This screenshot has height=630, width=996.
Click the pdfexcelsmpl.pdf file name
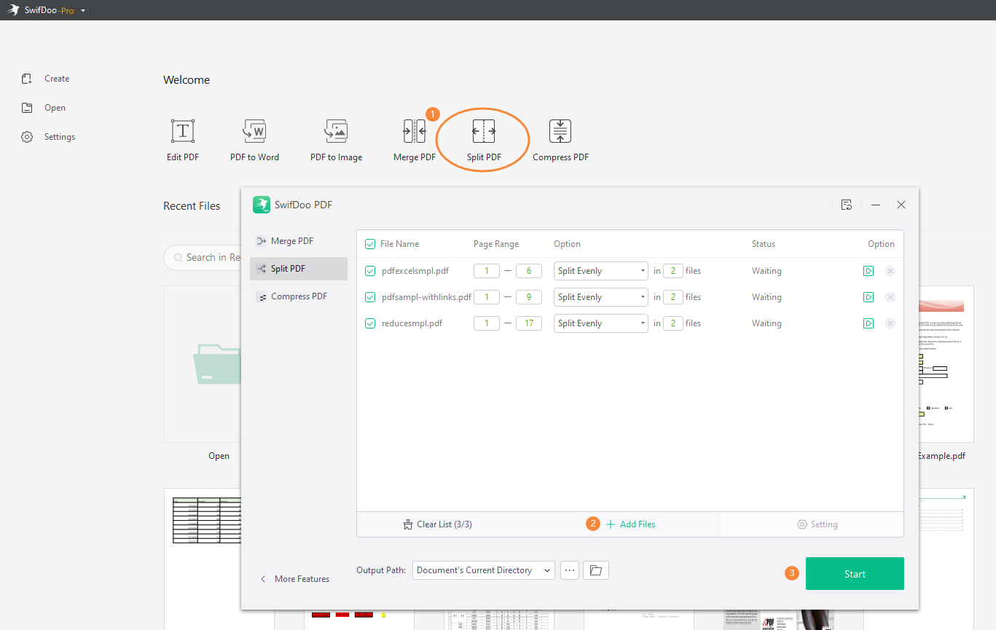click(415, 271)
